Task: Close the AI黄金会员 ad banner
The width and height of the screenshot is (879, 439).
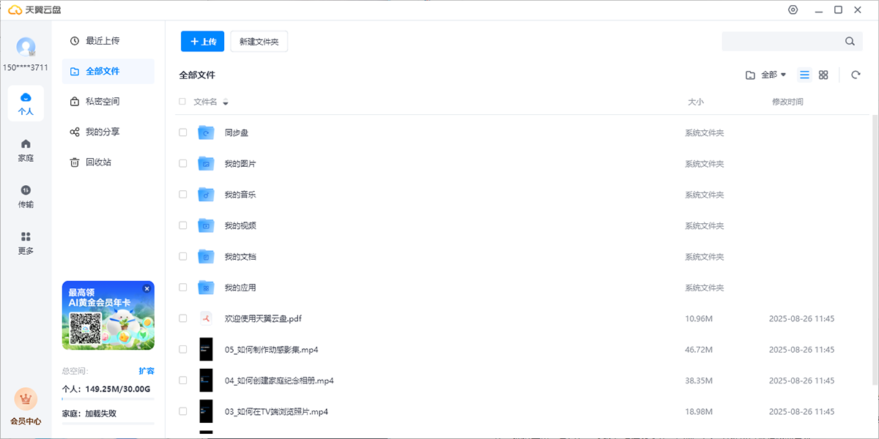Action: [146, 288]
